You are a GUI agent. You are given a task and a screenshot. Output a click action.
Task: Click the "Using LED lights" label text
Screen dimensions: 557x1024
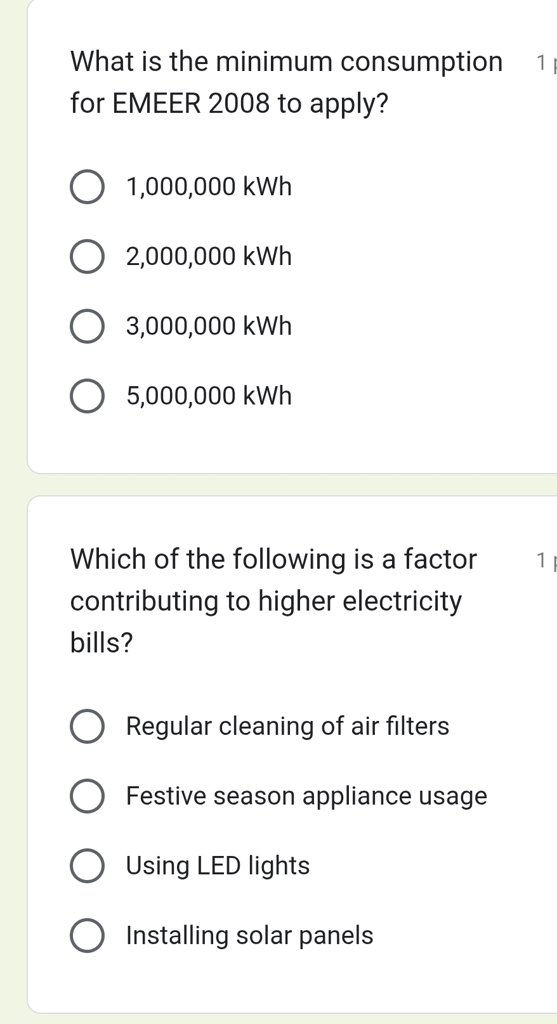point(218,865)
